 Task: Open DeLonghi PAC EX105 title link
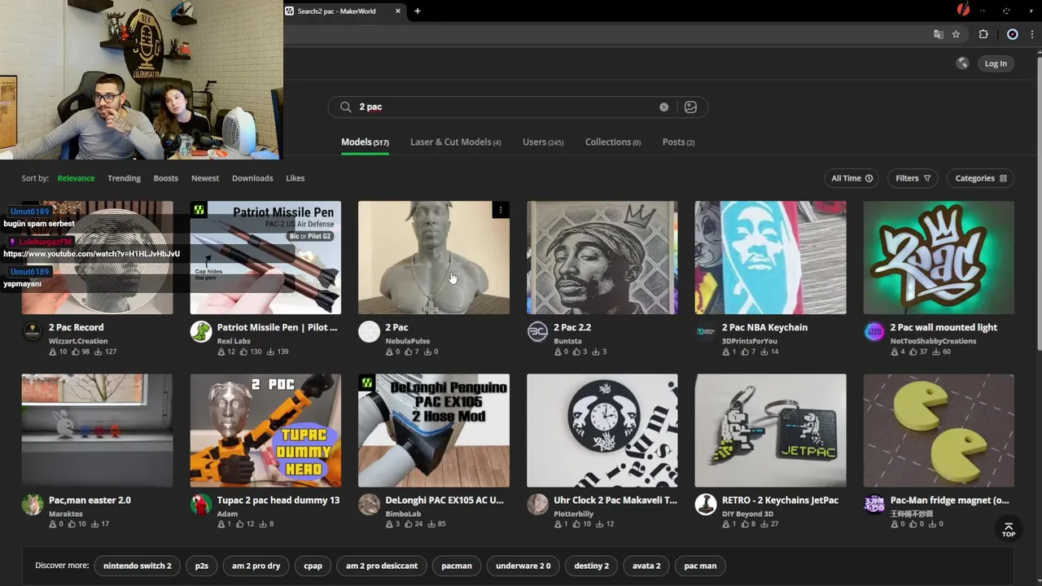[x=444, y=500]
